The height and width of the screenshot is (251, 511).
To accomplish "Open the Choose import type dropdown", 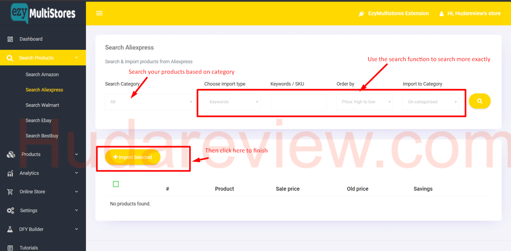I will pyautogui.click(x=232, y=102).
